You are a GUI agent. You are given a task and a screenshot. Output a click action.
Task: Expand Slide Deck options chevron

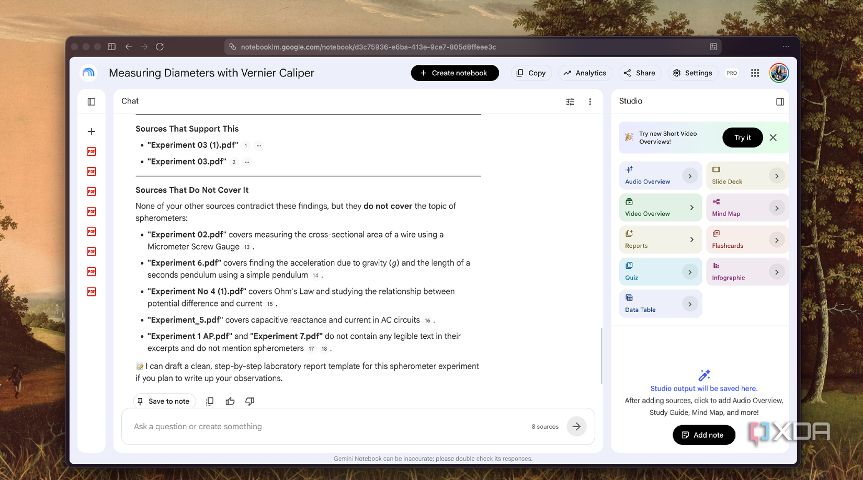(x=777, y=176)
